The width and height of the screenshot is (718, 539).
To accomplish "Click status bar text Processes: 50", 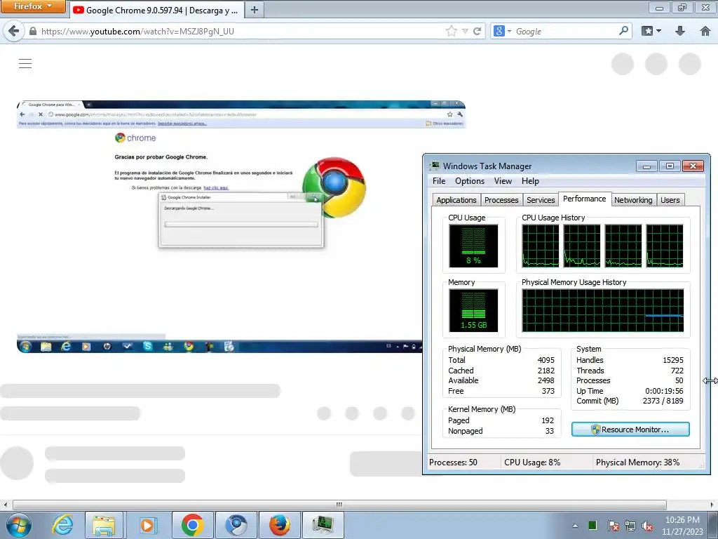I will pyautogui.click(x=453, y=463).
